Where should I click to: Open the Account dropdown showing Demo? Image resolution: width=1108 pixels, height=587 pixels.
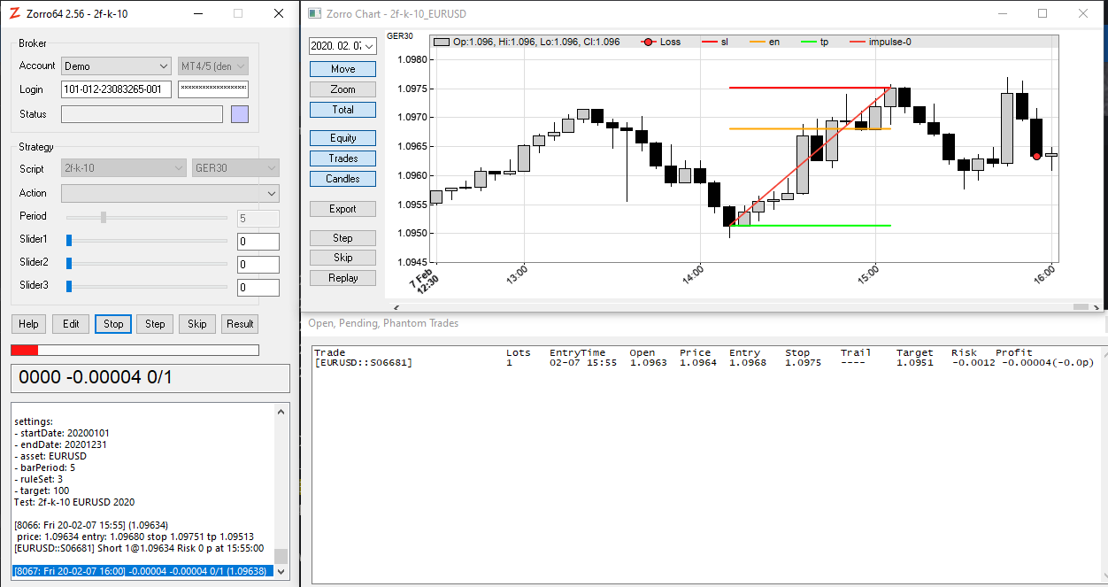tap(116, 66)
